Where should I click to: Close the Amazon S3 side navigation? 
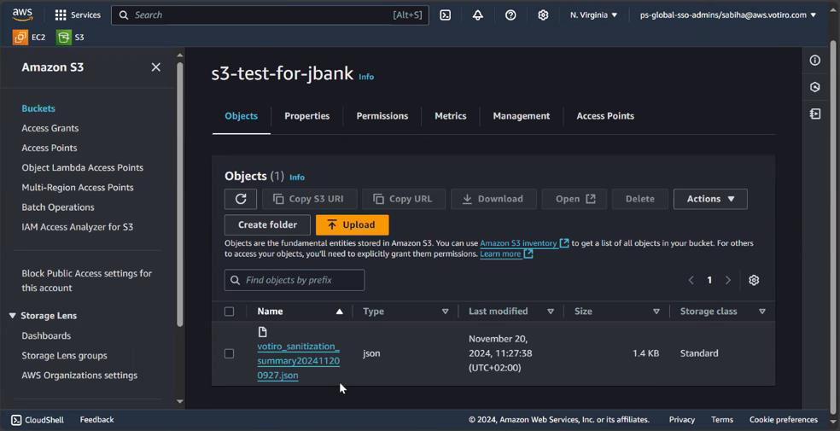click(156, 67)
